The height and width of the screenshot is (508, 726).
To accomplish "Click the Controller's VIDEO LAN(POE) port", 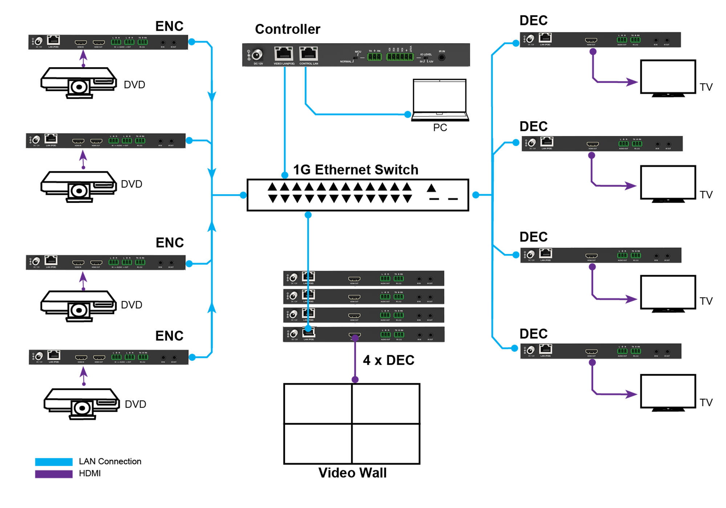I will 284,54.
